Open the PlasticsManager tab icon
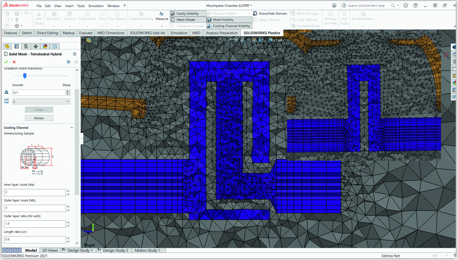 click(x=55, y=46)
